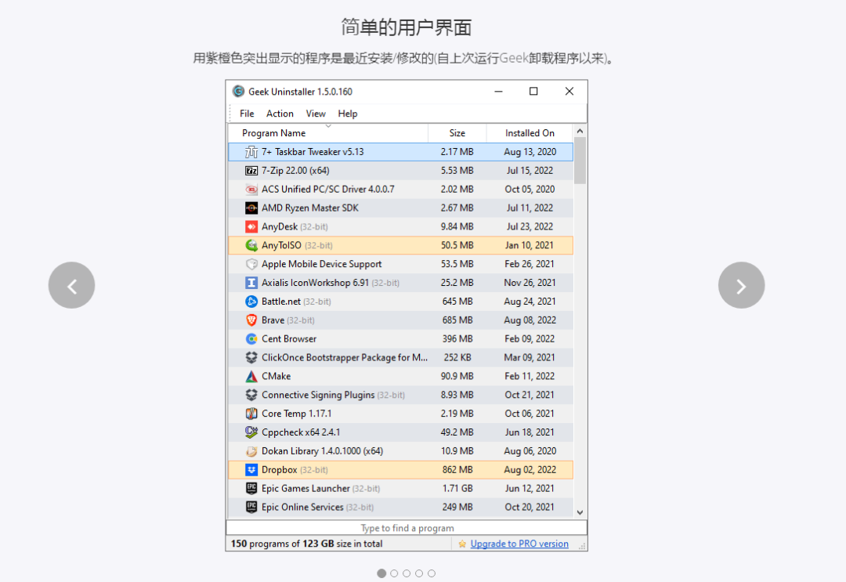The height and width of the screenshot is (582, 846).
Task: Click the Apple Mobile Device Support icon
Action: (251, 264)
